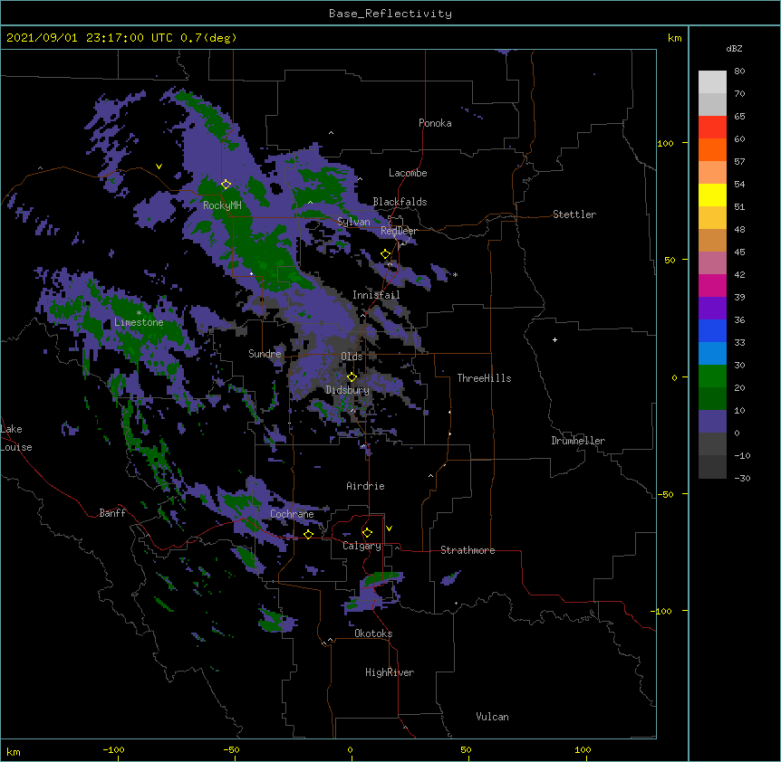The image size is (781, 762).
Task: Click the Base_Reflectivity title
Action: click(390, 14)
